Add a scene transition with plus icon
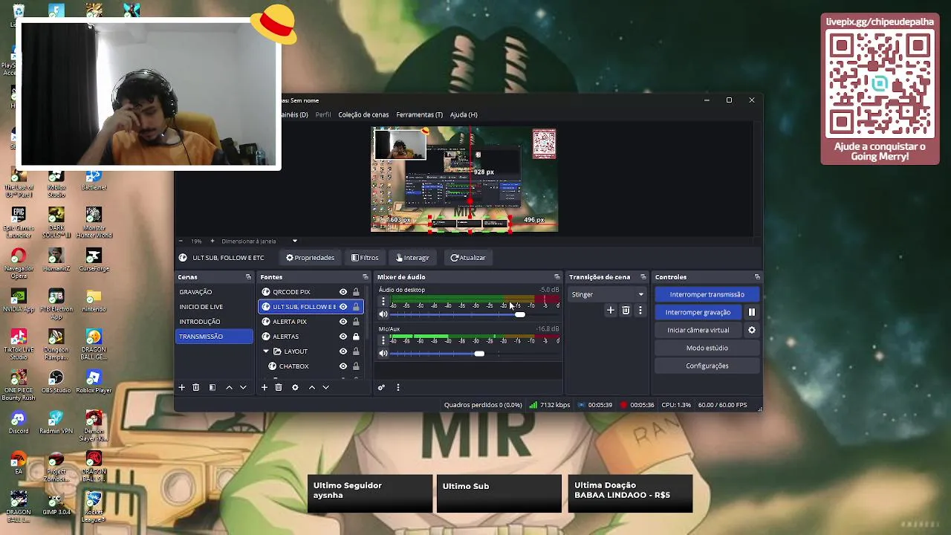 pos(611,311)
